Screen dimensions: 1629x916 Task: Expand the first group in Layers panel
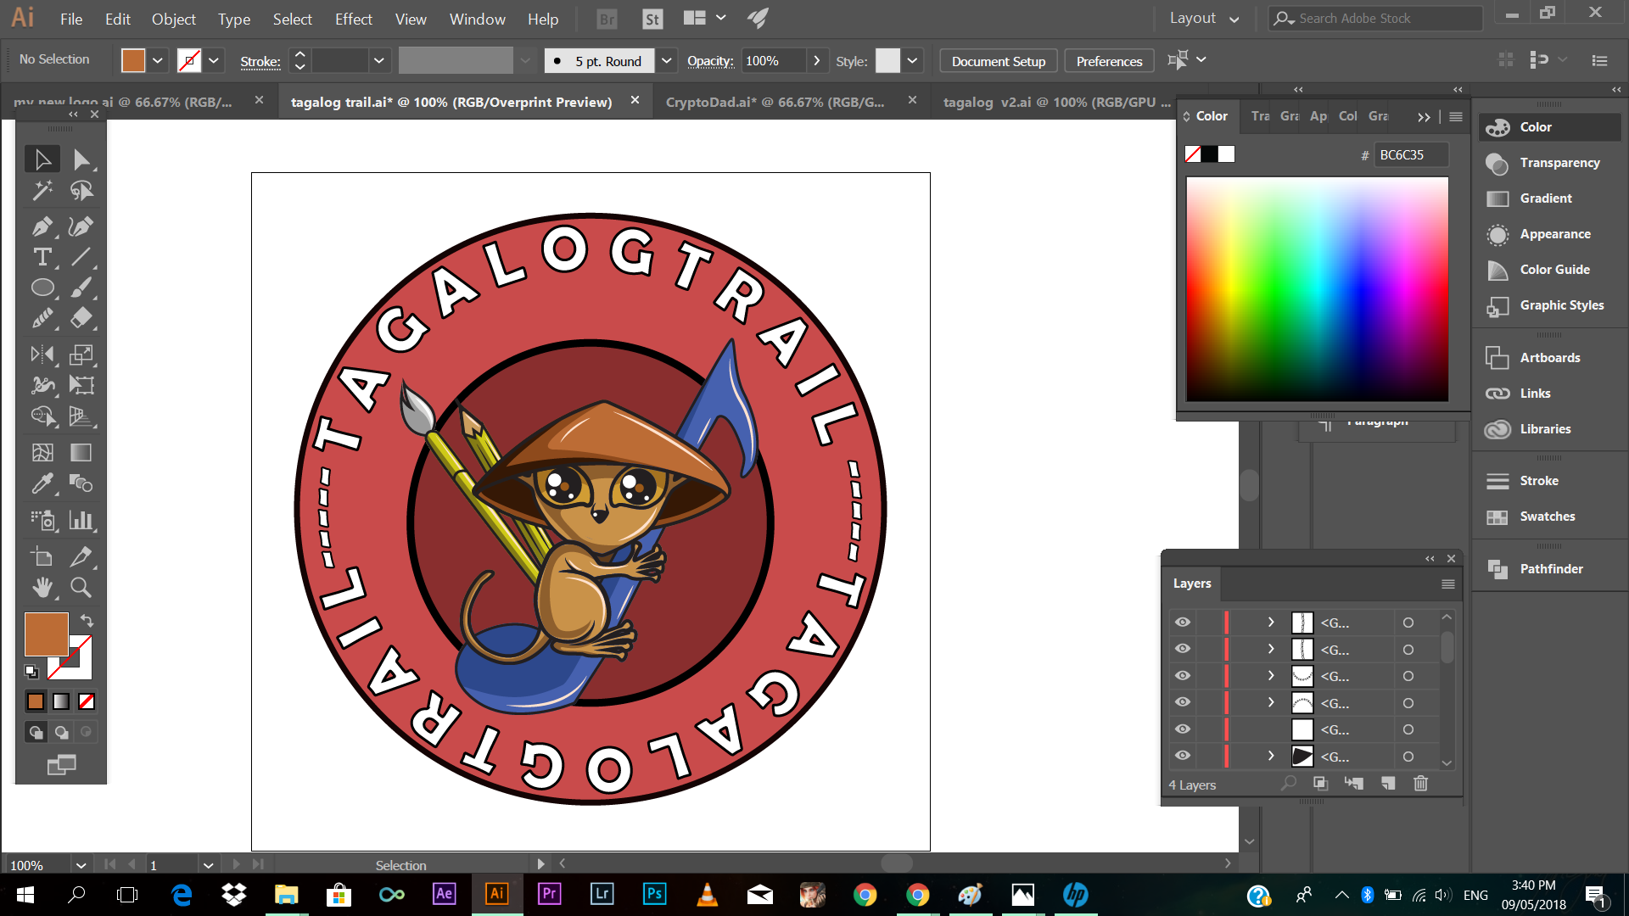(x=1271, y=623)
